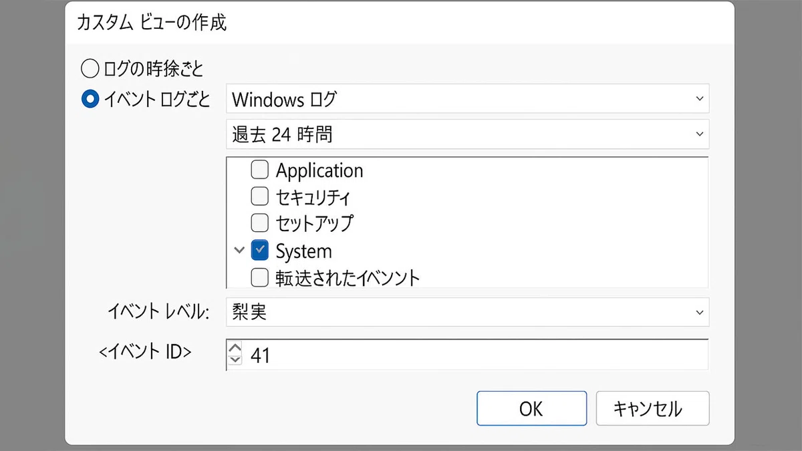Check the Application checkbox
The height and width of the screenshot is (451, 802).
coord(259,170)
